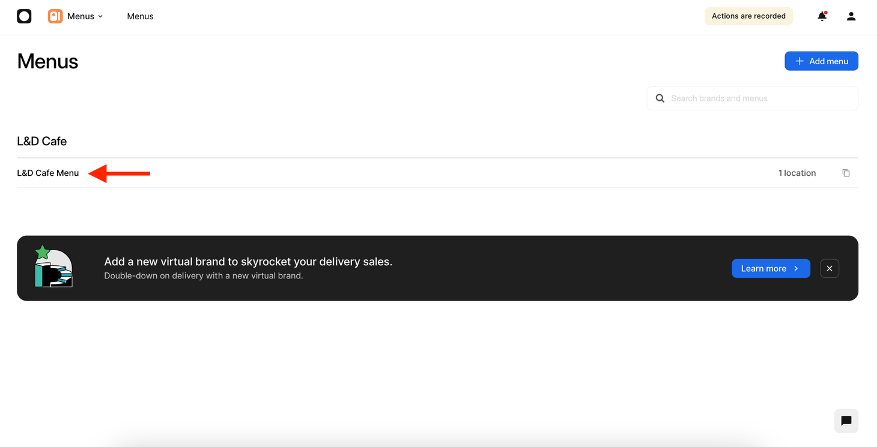
Task: Open the chat support widget
Action: 846,421
